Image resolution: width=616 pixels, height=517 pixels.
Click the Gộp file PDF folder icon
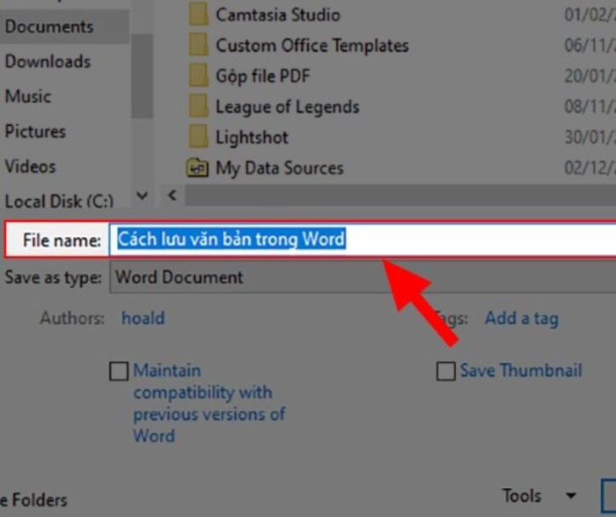click(199, 76)
